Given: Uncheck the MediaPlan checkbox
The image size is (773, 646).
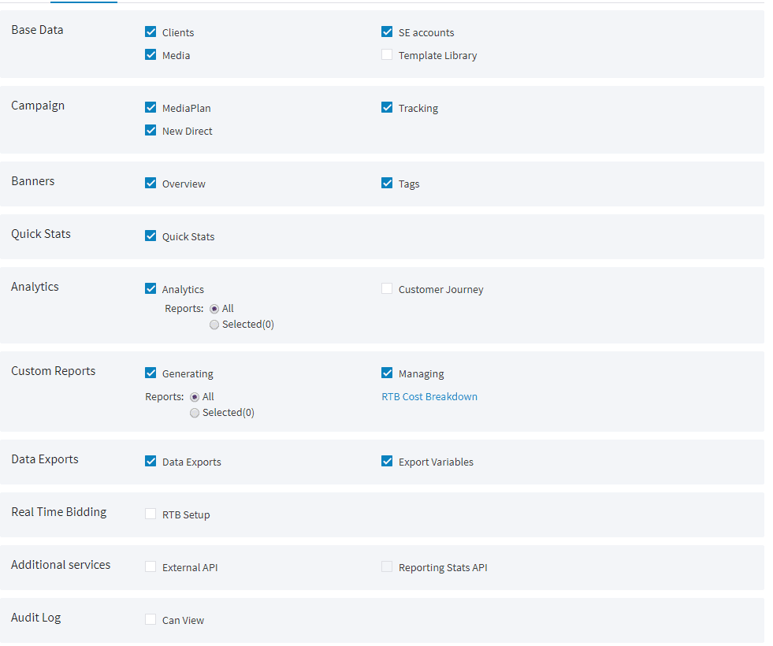Looking at the screenshot, I should tap(151, 107).
